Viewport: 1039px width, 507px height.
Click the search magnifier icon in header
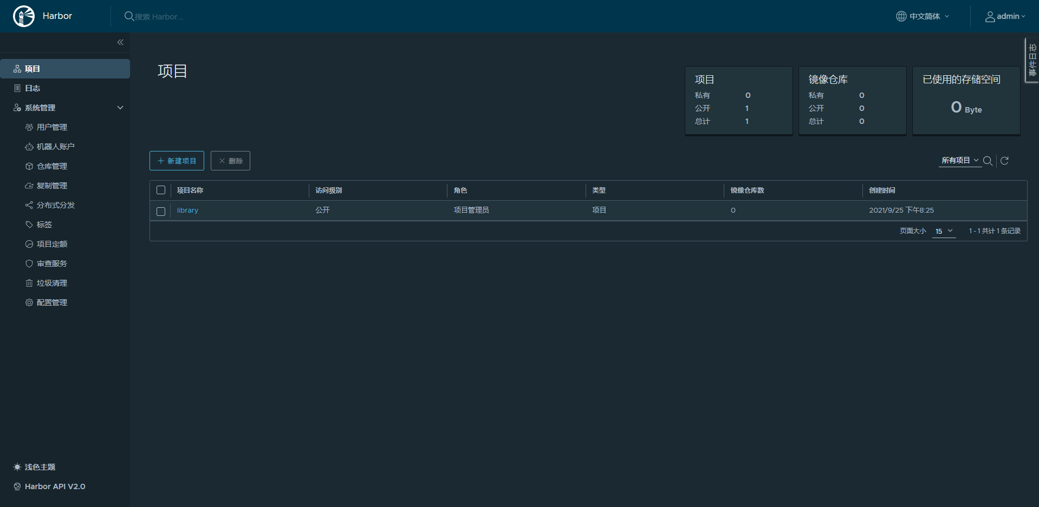129,16
